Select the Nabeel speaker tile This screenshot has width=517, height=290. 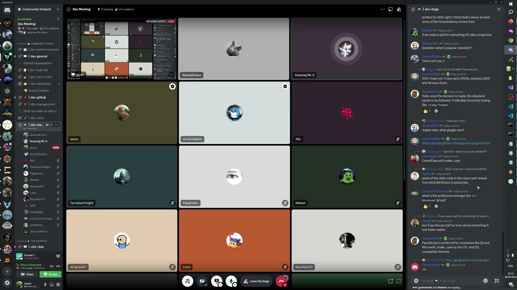(347, 177)
